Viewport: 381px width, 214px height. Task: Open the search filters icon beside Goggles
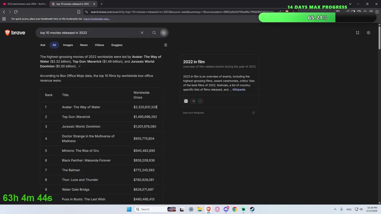165,45
